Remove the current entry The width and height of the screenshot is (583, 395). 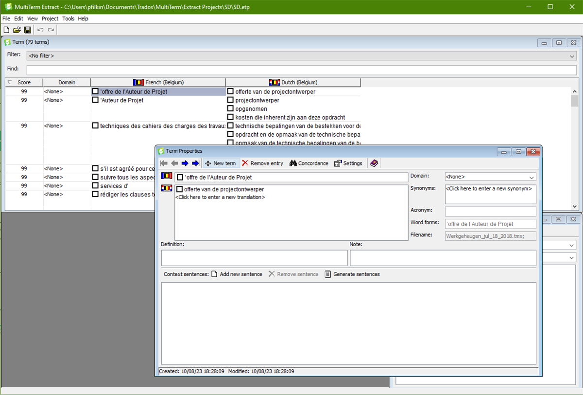click(x=262, y=163)
